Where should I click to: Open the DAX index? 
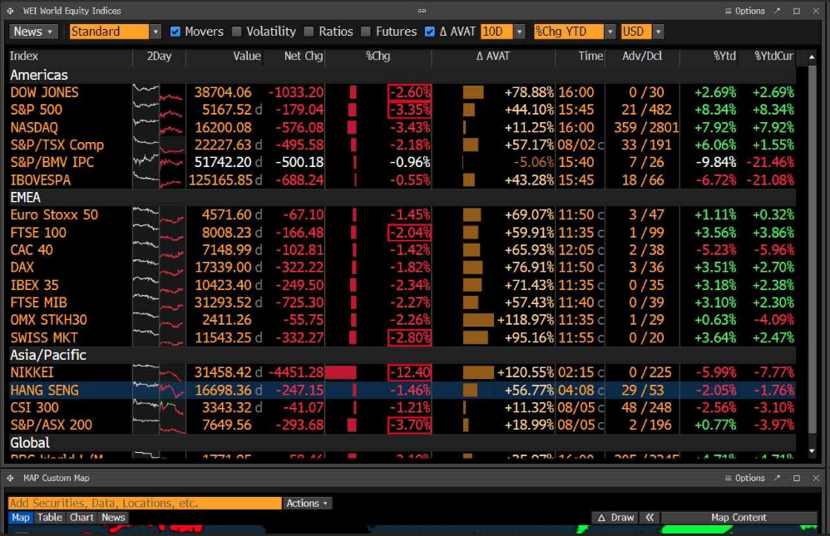pos(22,268)
